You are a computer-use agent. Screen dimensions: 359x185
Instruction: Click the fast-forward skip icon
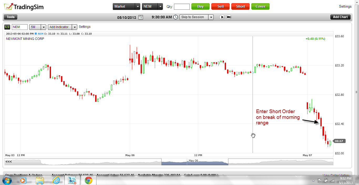[x=229, y=17]
